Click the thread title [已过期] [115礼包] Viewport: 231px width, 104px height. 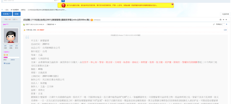click(x=56, y=20)
